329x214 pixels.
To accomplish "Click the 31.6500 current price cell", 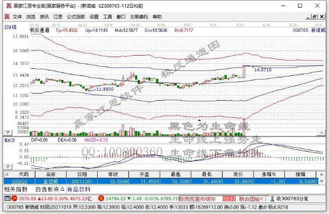I will tap(238, 181).
